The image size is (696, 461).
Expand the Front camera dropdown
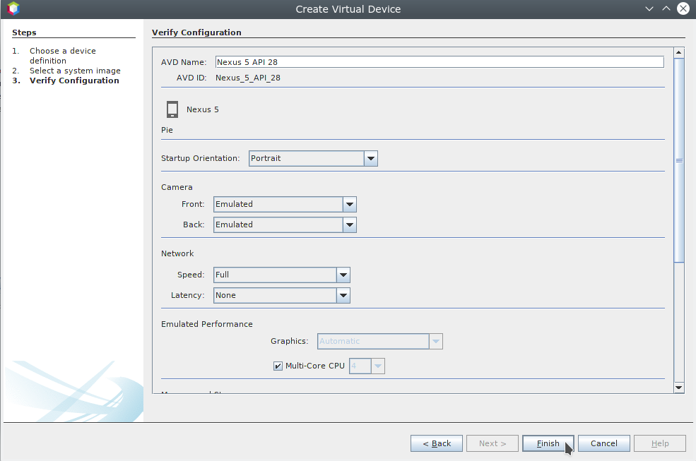coord(349,205)
